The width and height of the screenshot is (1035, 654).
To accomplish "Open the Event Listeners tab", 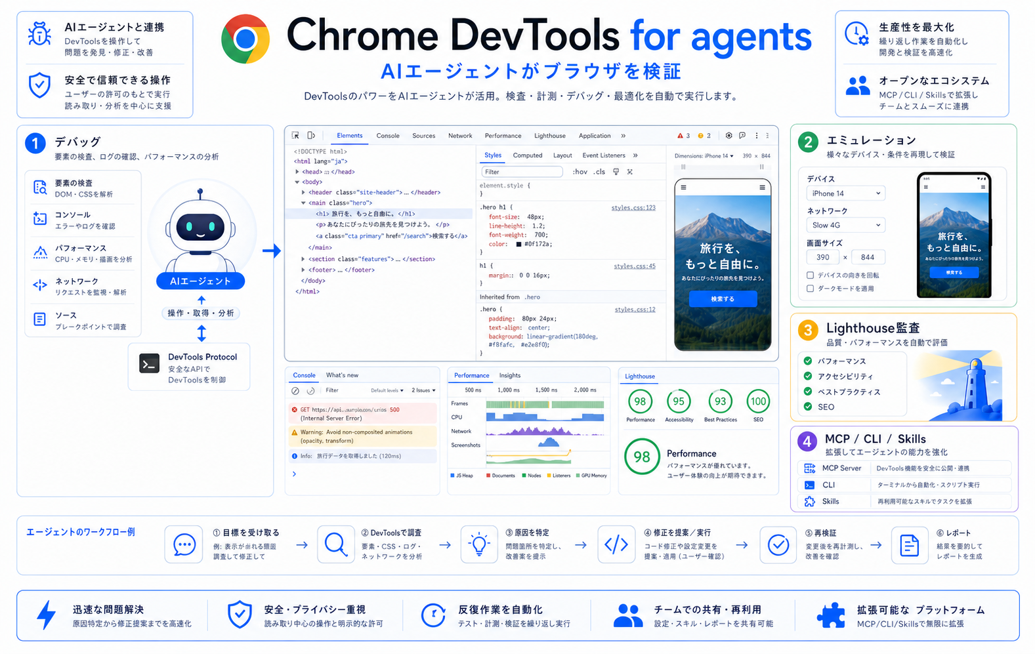I will [x=604, y=155].
